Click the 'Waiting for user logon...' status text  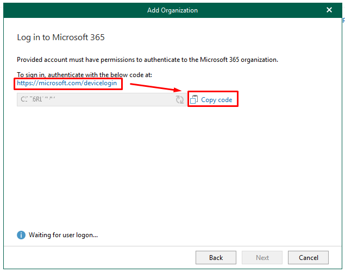(x=63, y=235)
